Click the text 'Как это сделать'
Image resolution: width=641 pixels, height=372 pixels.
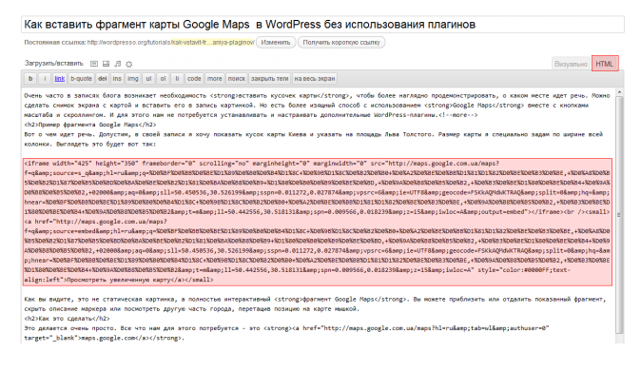coord(64,319)
